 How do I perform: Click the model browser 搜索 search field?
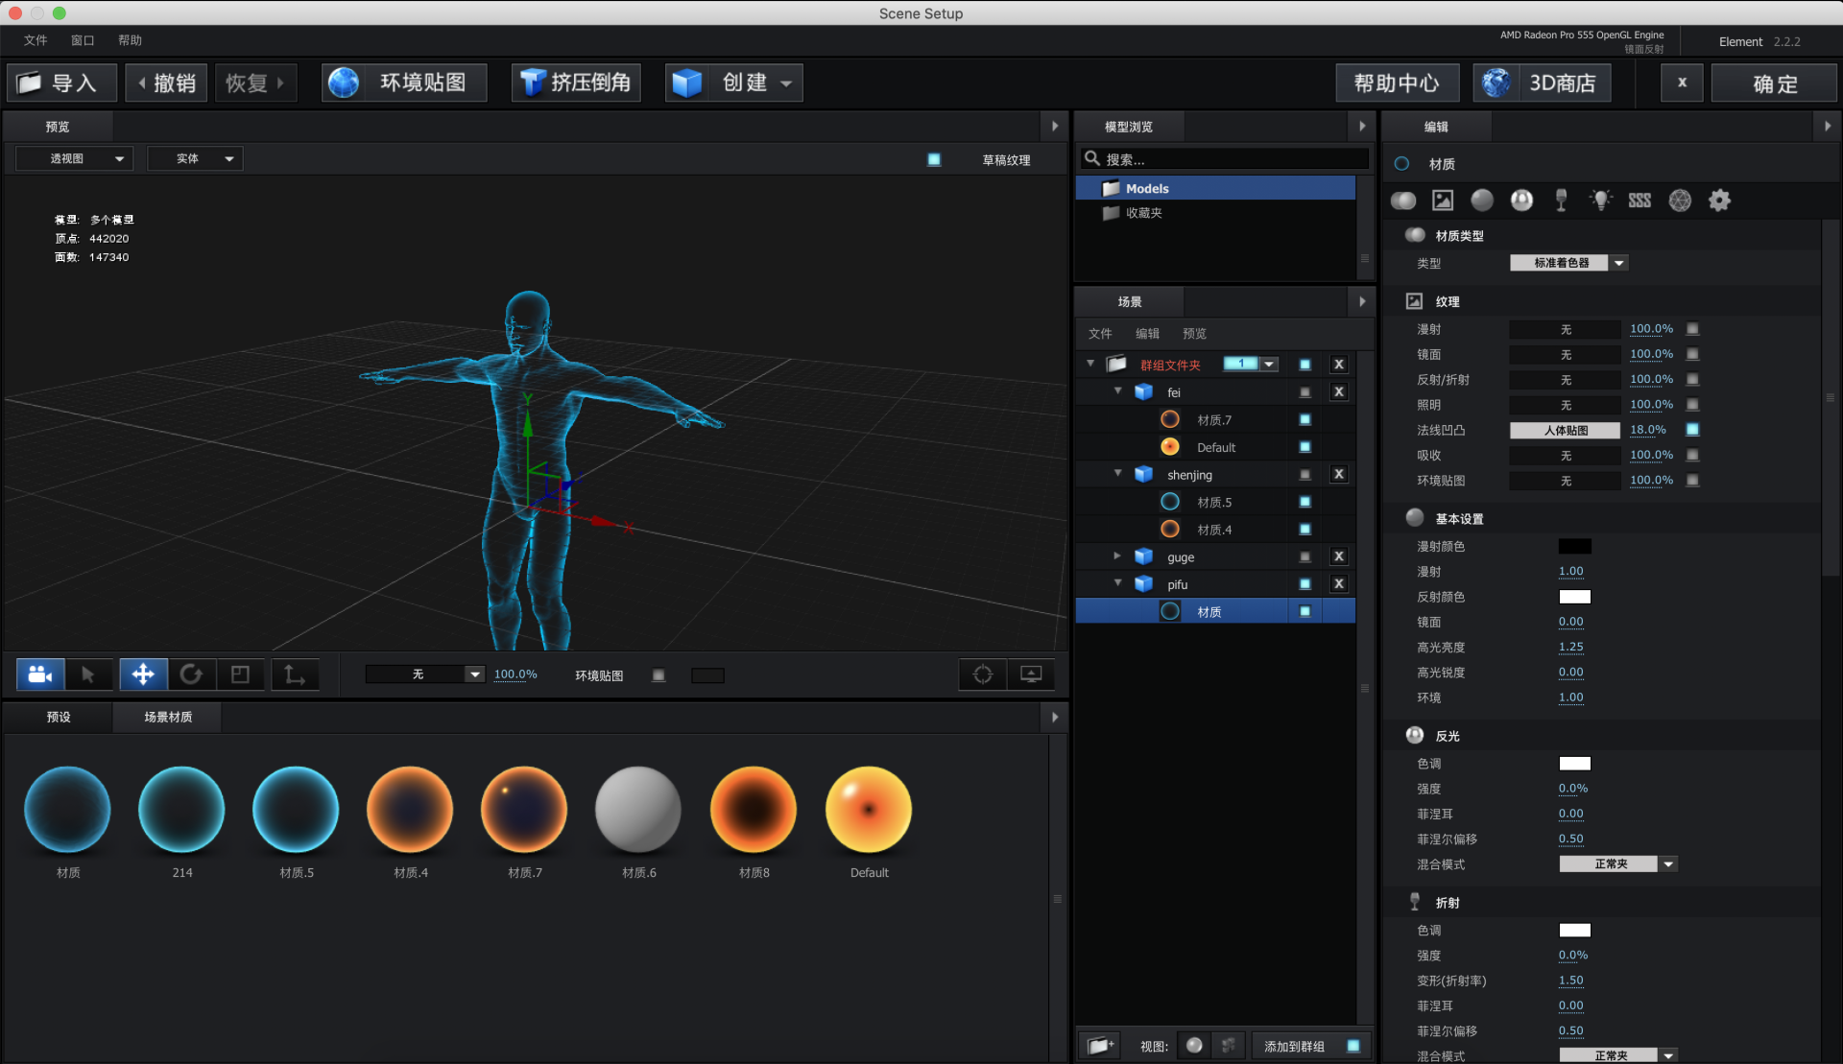[x=1225, y=159]
